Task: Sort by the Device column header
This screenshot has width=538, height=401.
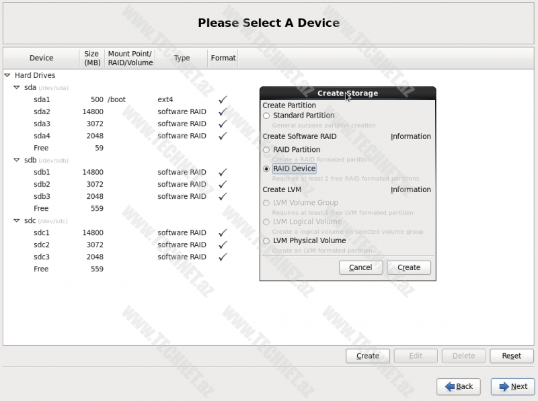Action: (41, 58)
